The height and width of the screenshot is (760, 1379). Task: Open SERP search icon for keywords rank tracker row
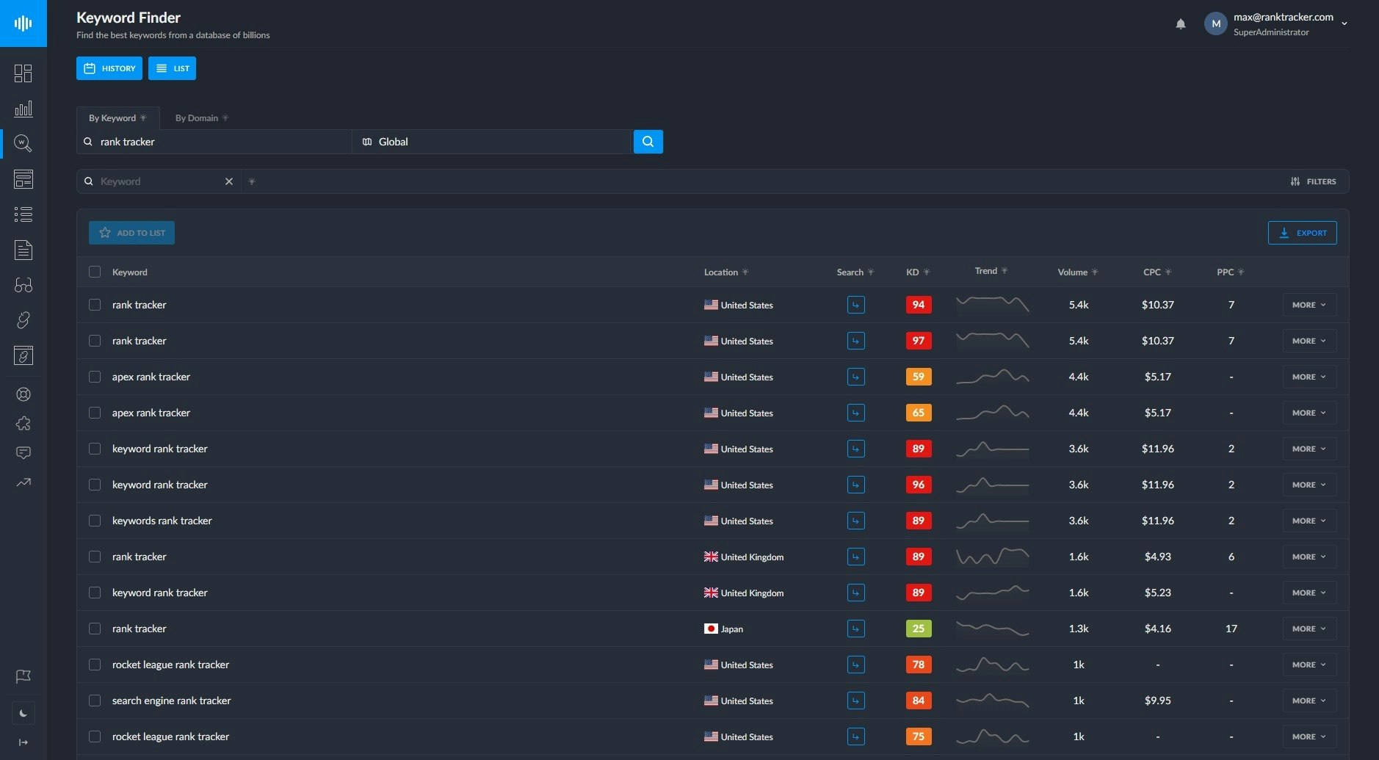coord(855,521)
